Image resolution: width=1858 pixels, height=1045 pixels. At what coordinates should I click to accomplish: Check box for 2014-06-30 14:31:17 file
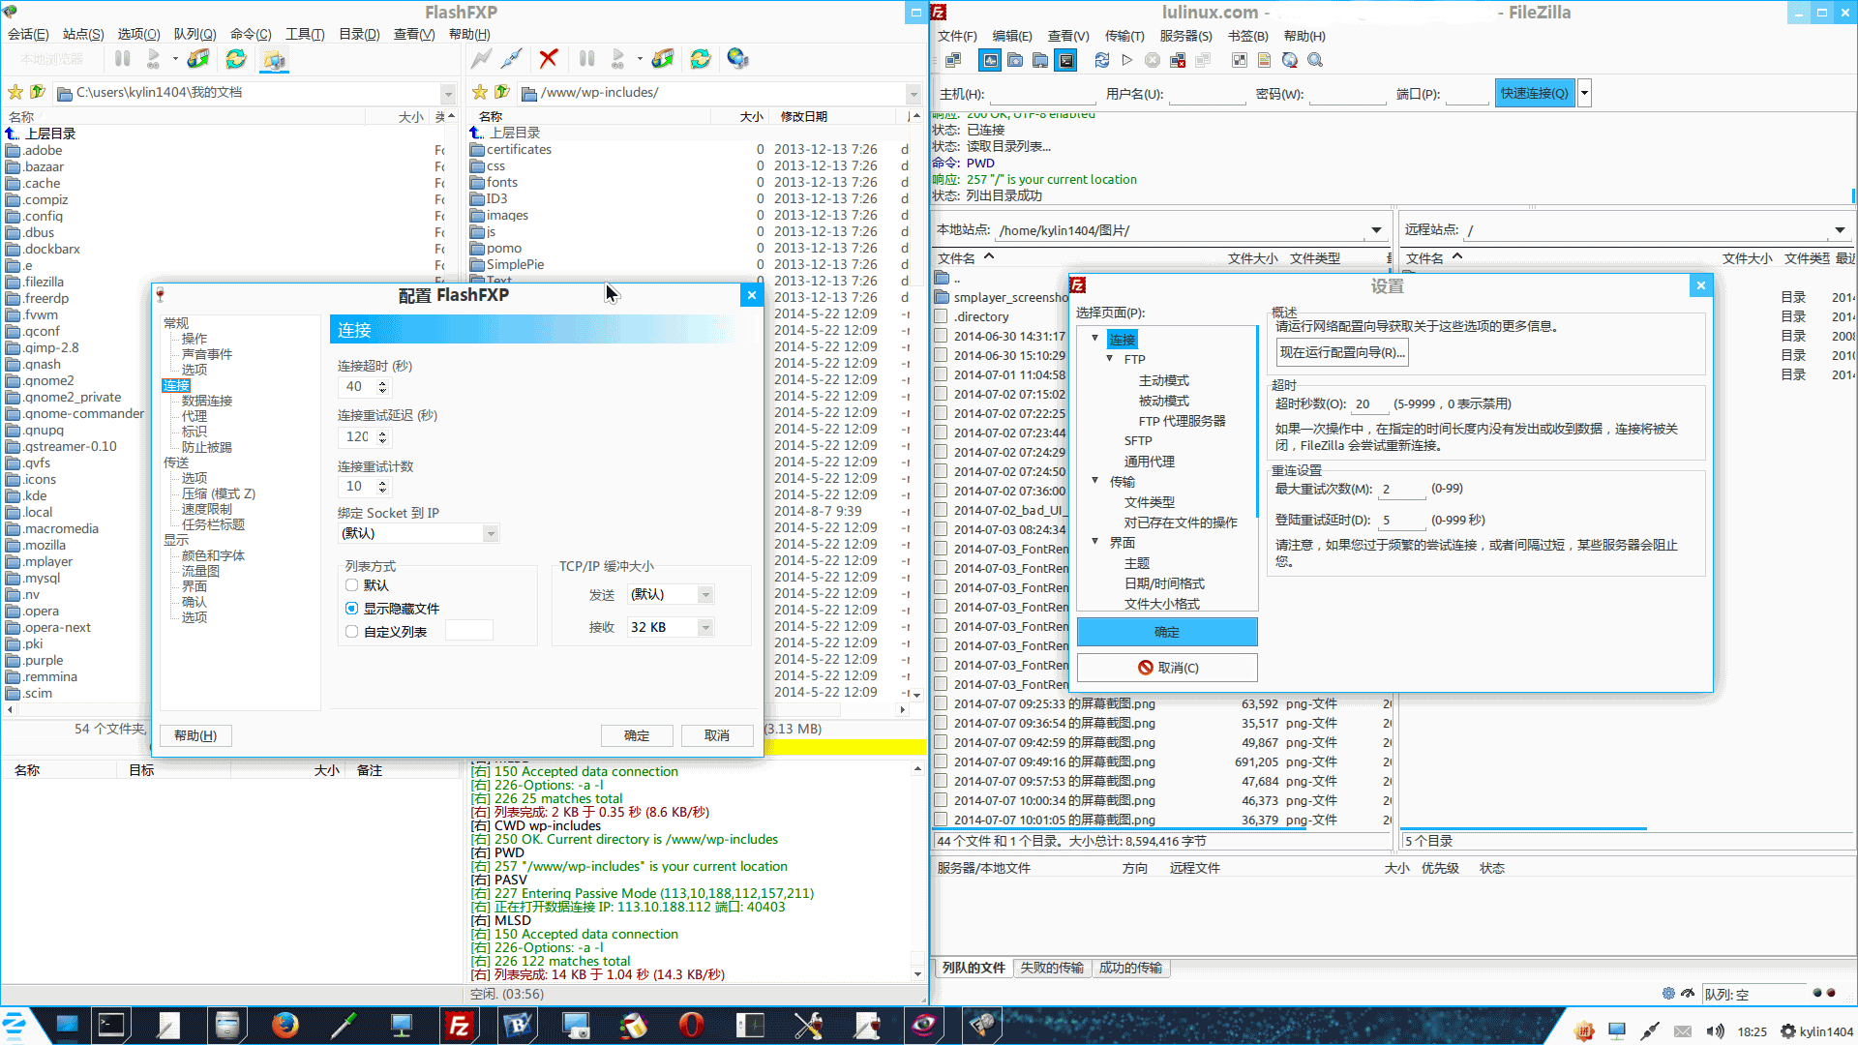point(942,336)
